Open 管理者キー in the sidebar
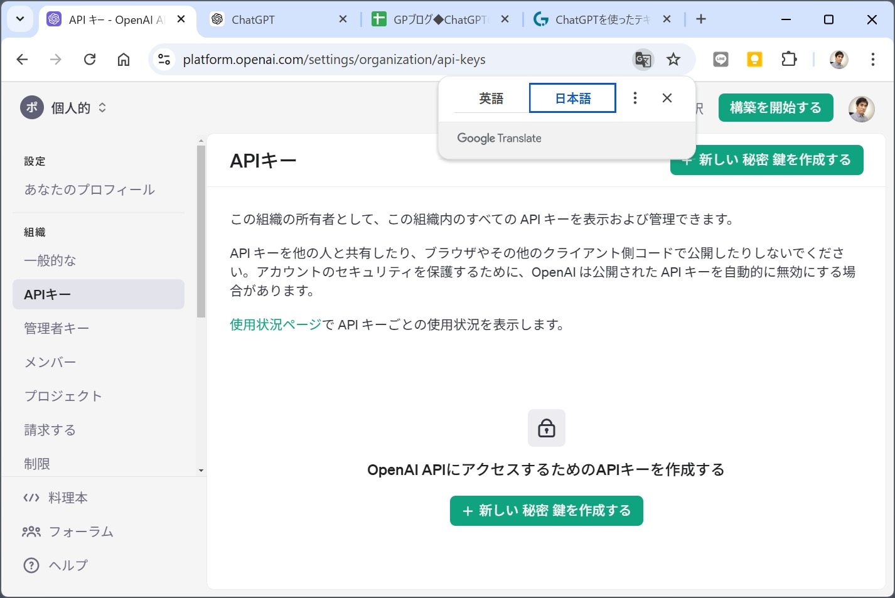Image resolution: width=895 pixels, height=598 pixels. point(56,328)
